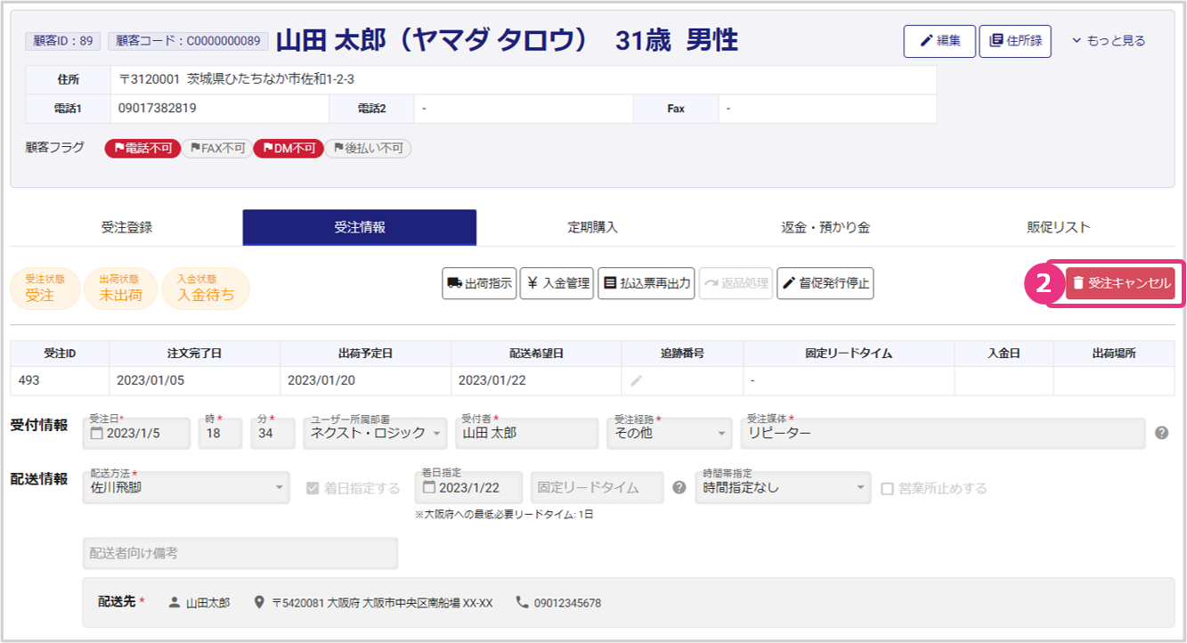
Task: Click 払込票再出力 button
Action: click(646, 283)
